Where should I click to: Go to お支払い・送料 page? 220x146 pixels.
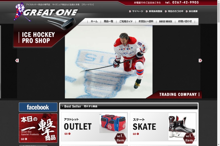[146, 21]
